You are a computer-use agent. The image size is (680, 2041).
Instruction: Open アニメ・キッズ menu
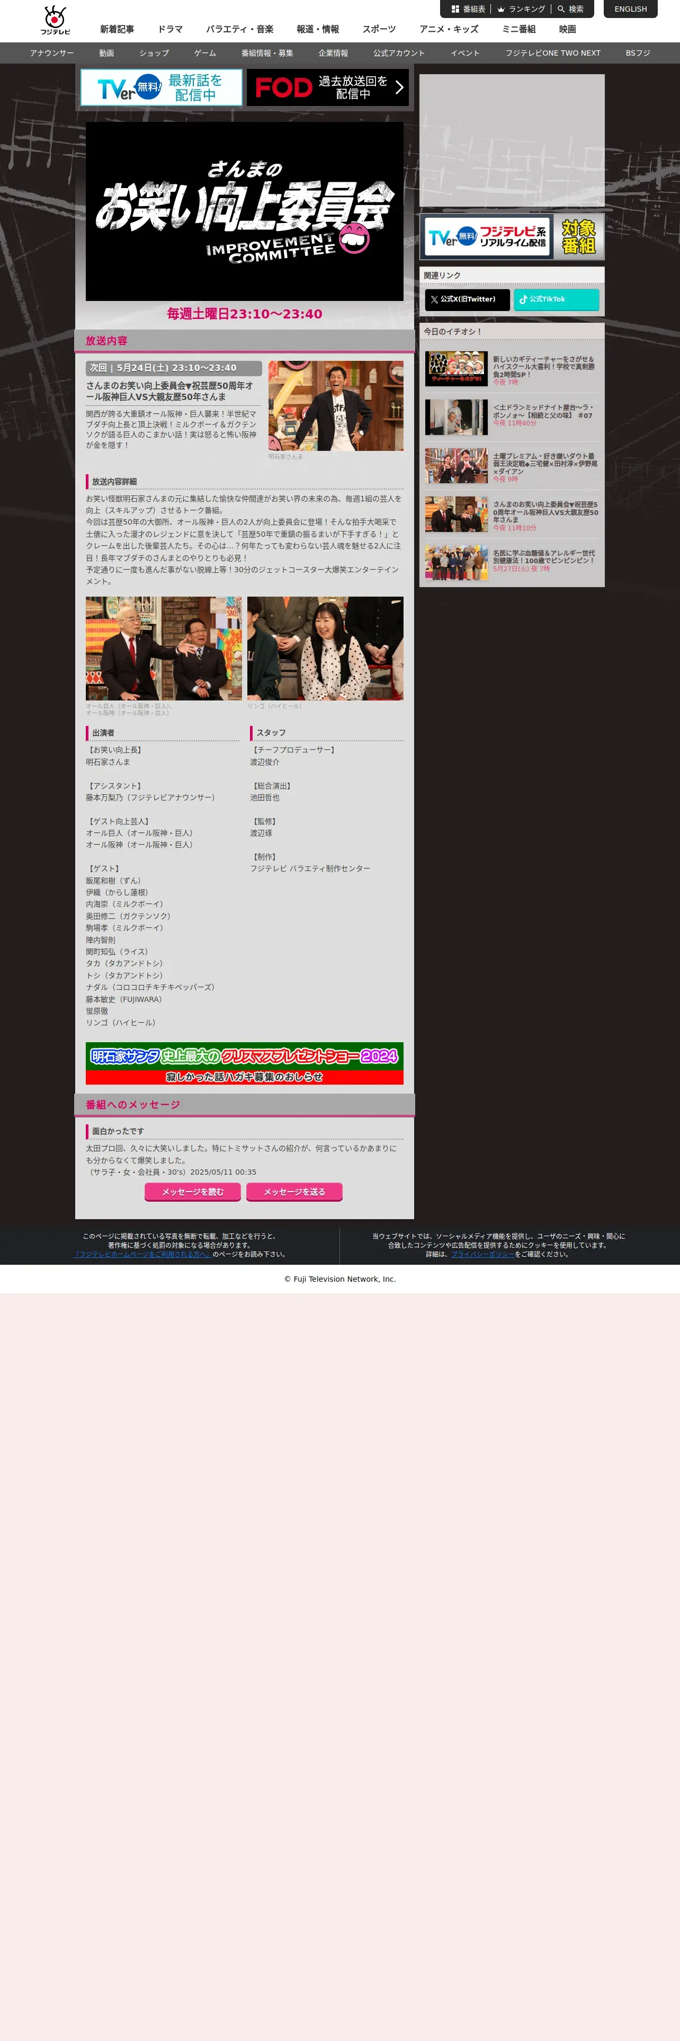click(x=449, y=29)
